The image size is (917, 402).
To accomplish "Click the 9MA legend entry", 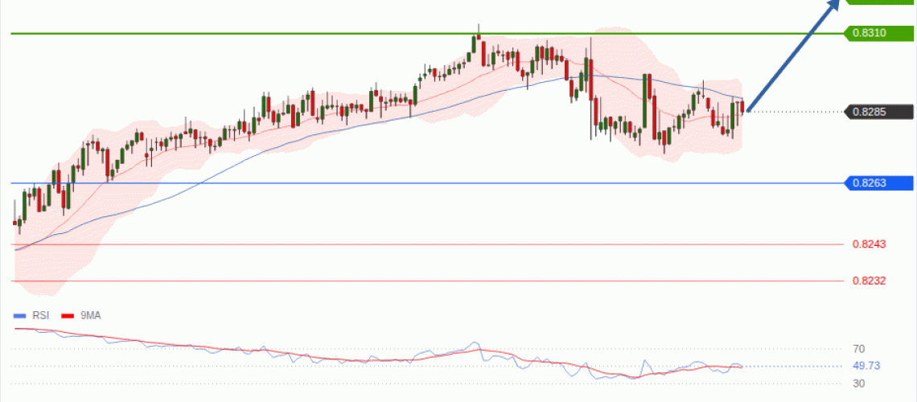I will [x=81, y=315].
